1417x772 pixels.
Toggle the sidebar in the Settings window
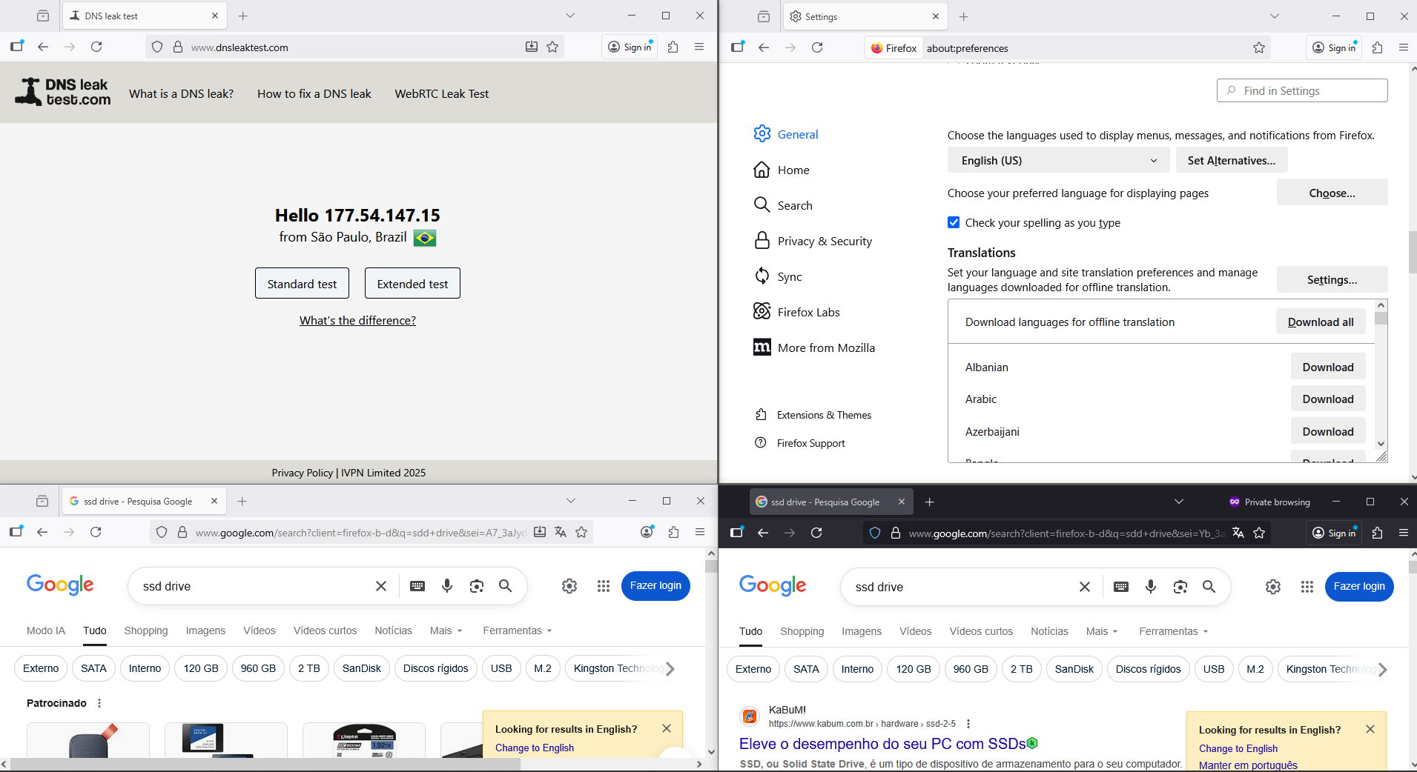click(x=738, y=47)
